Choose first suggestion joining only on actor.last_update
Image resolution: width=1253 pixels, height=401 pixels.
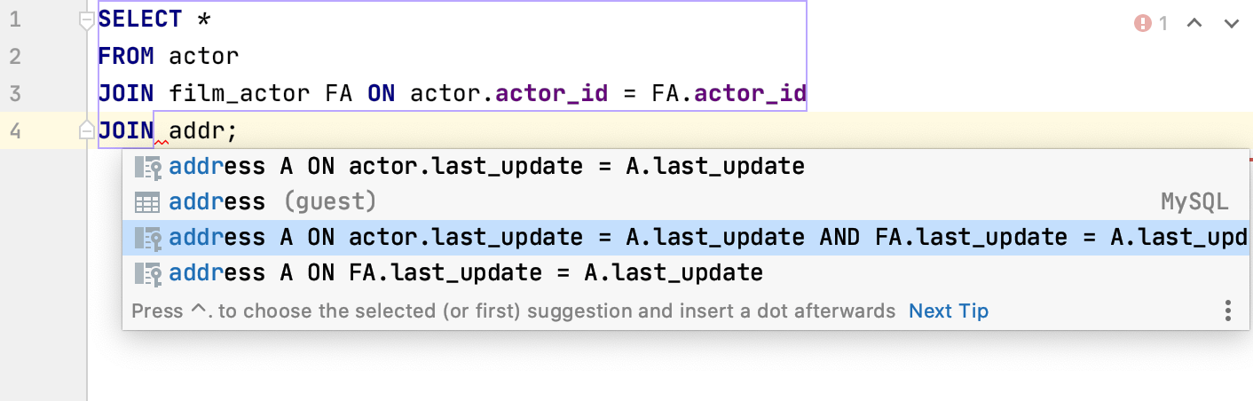(x=486, y=167)
